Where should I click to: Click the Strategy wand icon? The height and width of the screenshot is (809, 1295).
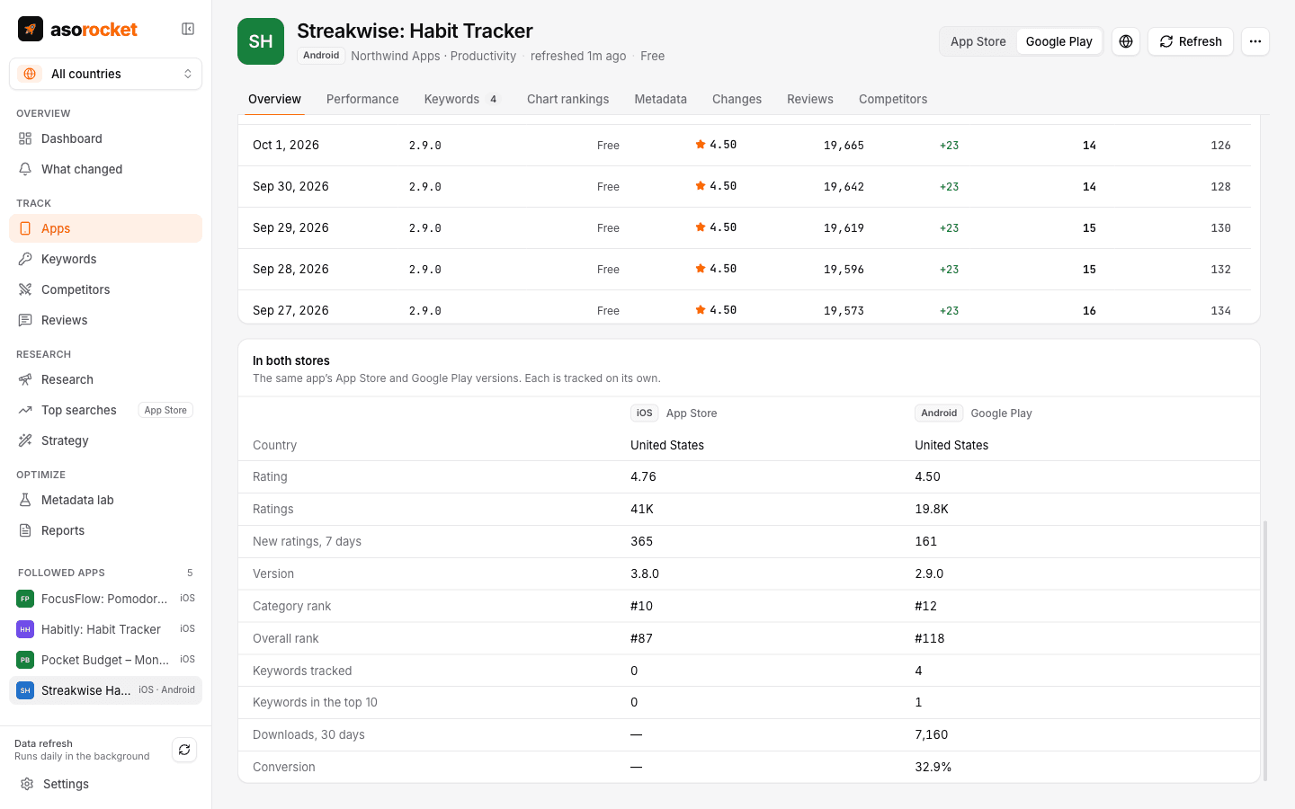(25, 440)
